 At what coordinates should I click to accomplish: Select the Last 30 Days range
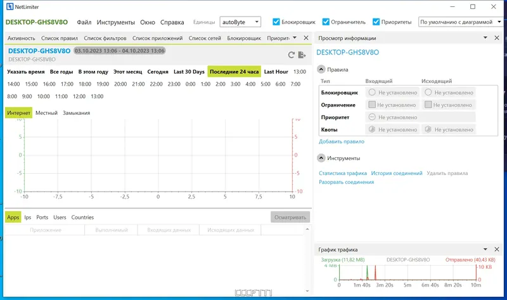pos(189,72)
